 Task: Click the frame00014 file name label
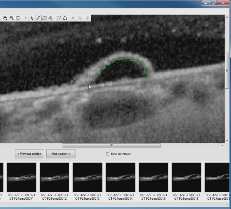pyautogui.click(x=121, y=197)
